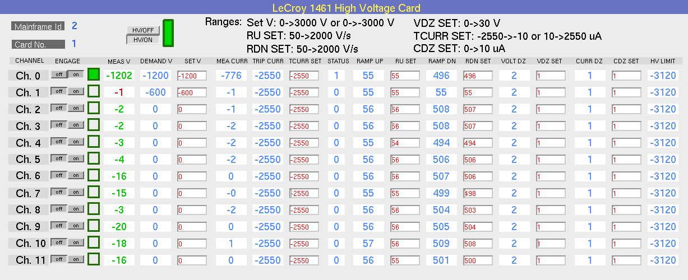Screen dimensions: 688x280
Task: Click the Ch. 5 channel label
Action: coord(28,160)
